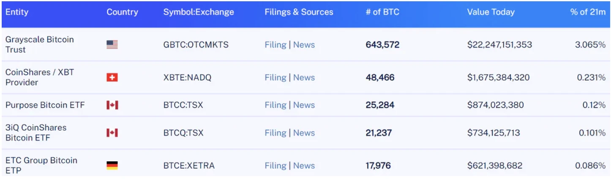Sort by the Entity column header
Viewport: 611px width, 179px height.
tap(17, 12)
